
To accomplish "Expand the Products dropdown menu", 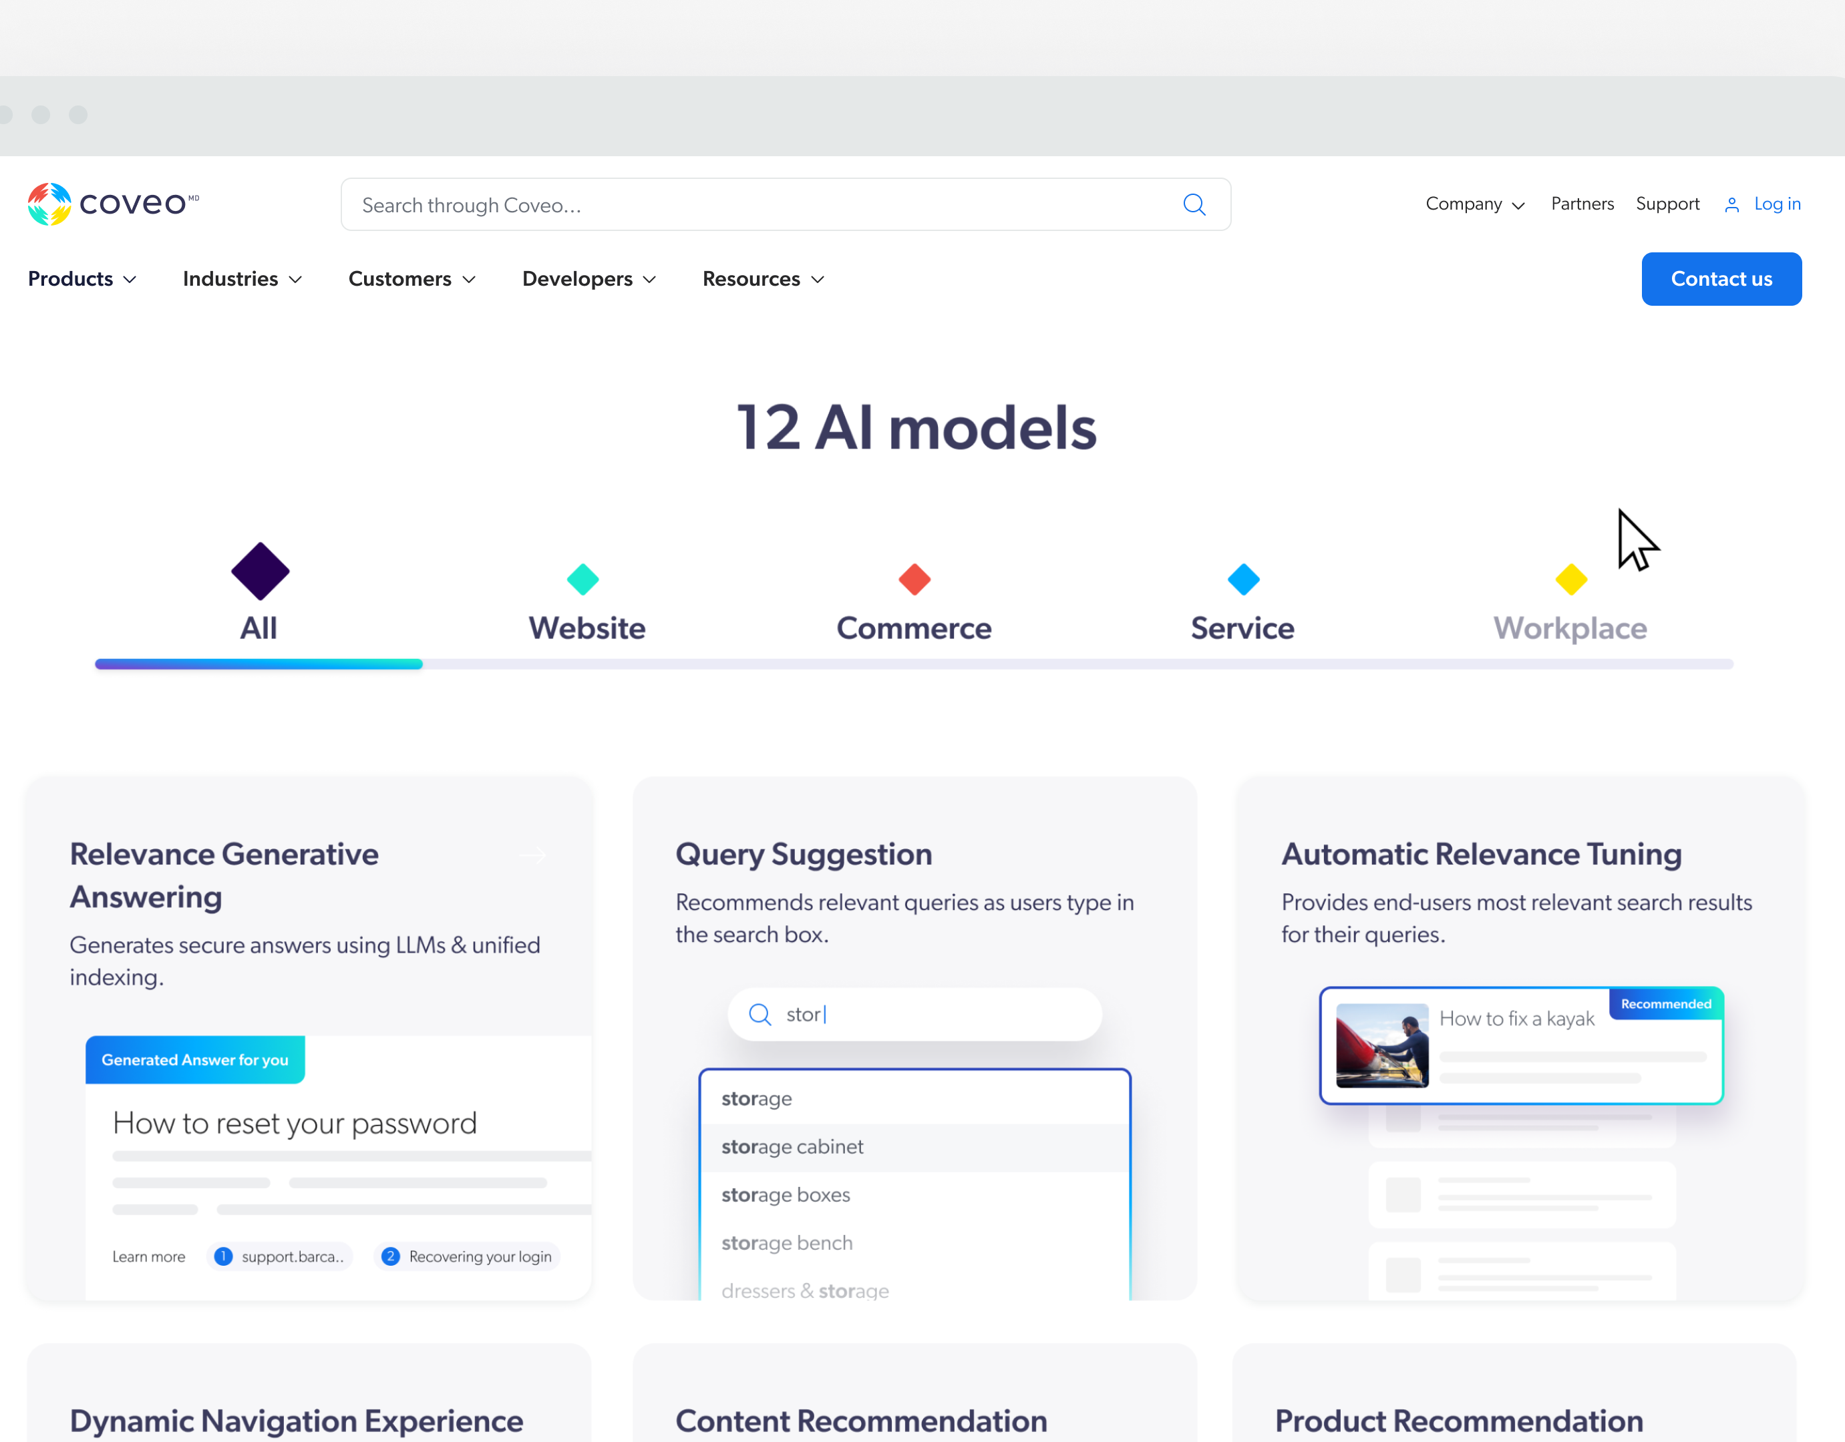I will (x=82, y=278).
